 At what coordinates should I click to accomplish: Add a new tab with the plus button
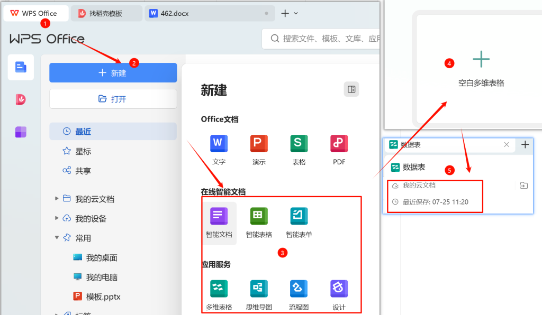(x=285, y=13)
